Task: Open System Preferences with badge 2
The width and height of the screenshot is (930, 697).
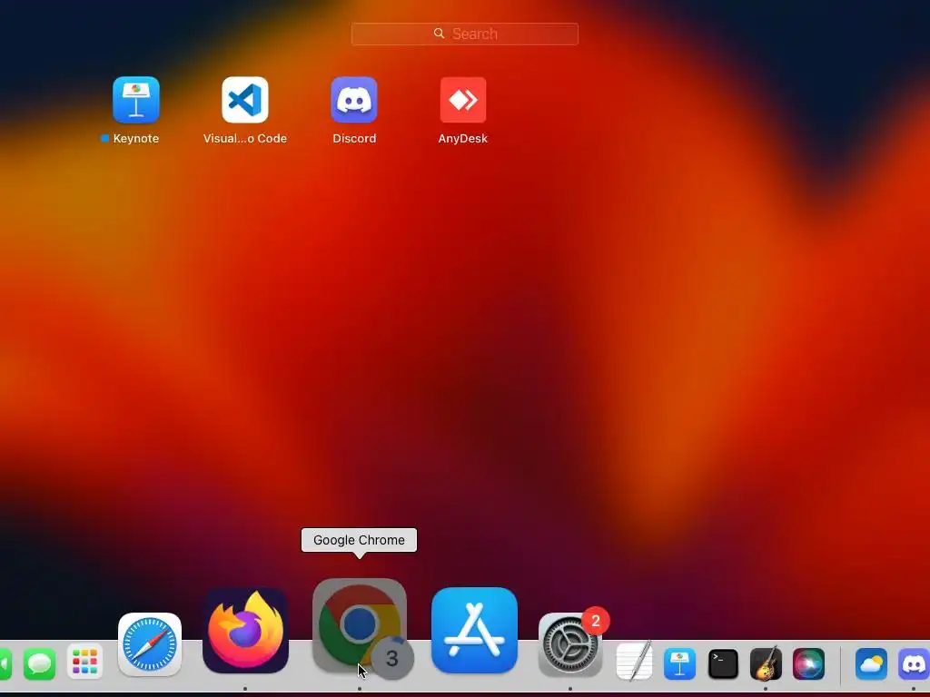Action: coord(570,645)
